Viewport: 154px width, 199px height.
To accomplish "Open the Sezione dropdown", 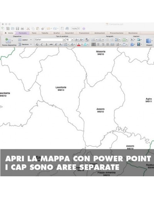I will pyautogui.click(x=25, y=44).
